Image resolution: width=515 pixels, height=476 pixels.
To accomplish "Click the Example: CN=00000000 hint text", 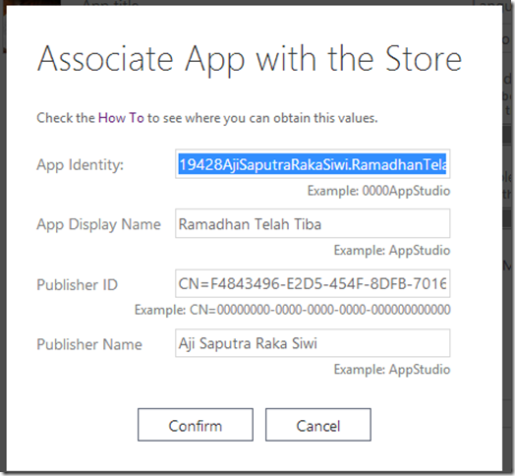I will click(292, 310).
